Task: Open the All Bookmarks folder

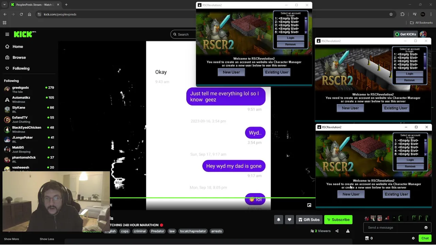Action: pyautogui.click(x=421, y=23)
